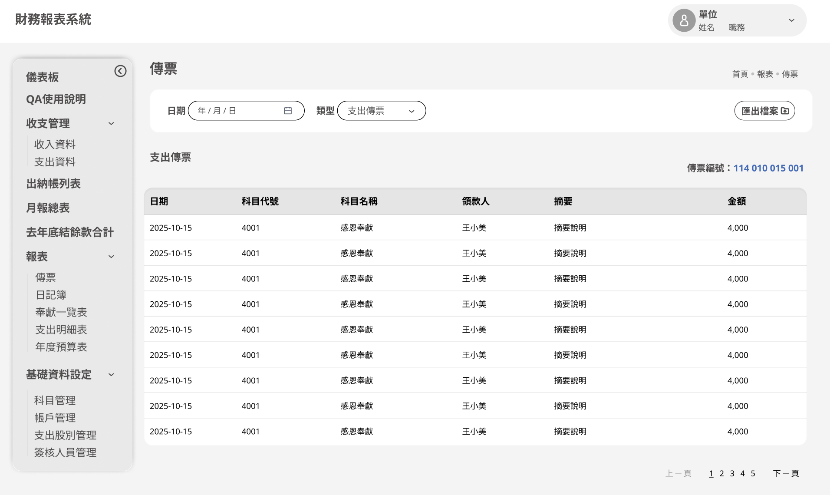Viewport: 830px width, 495px height.
Task: Expand the user account dropdown chevron
Action: (791, 20)
